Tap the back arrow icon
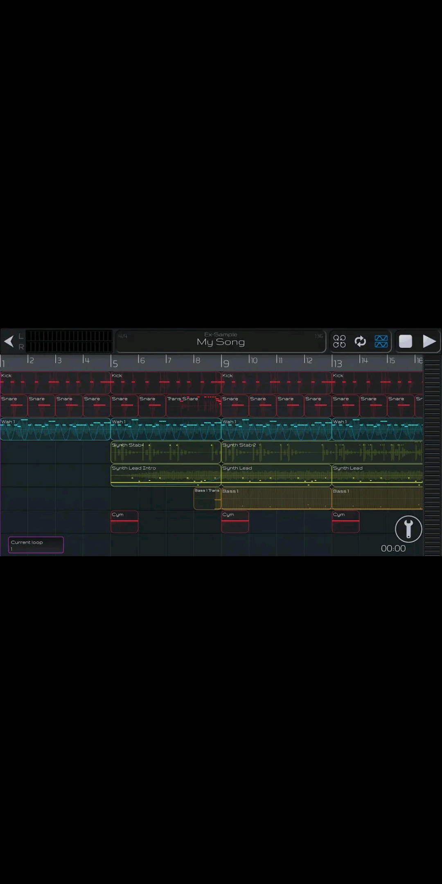This screenshot has width=442, height=884. coord(9,341)
